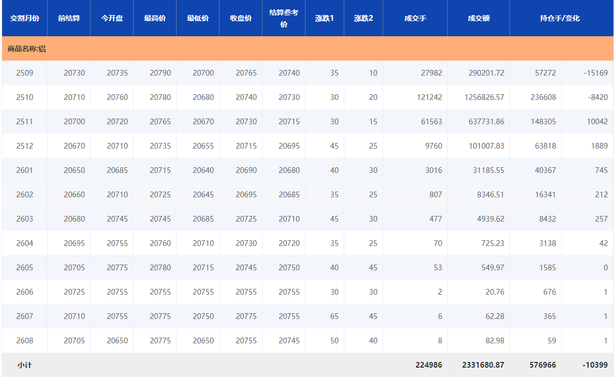Click turnover value 1256826.57
Image resolution: width=614 pixels, height=378 pixels.
click(x=483, y=97)
